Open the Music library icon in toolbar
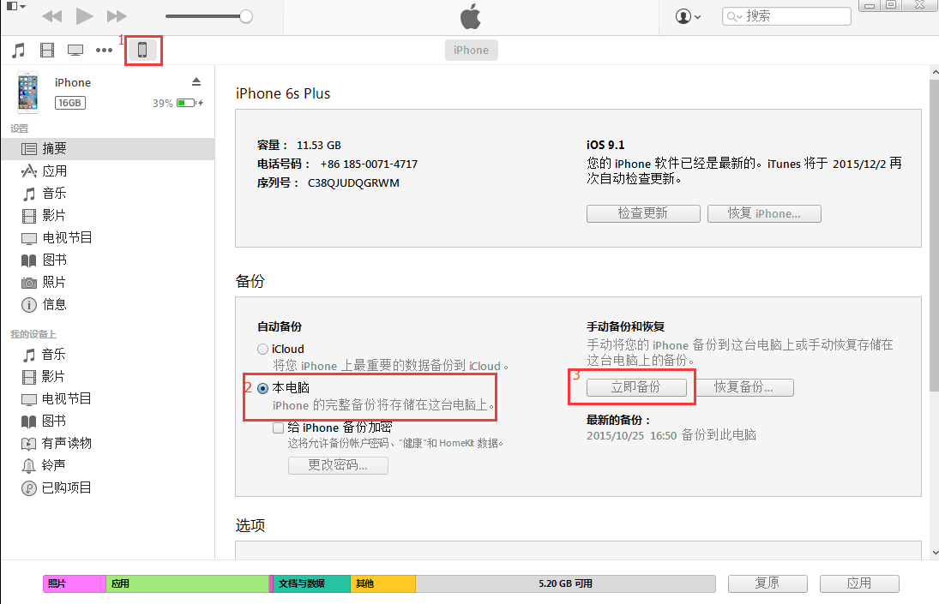939x604 pixels. tap(19, 51)
